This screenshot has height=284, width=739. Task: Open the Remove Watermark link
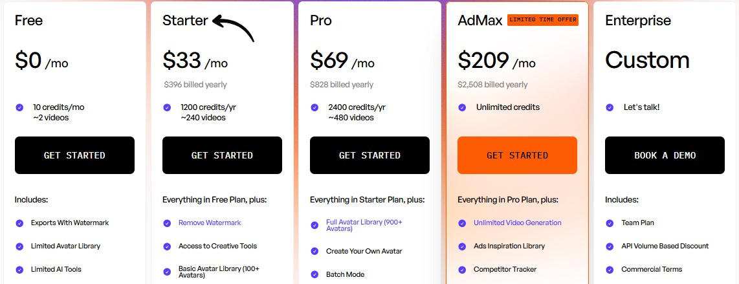tap(210, 223)
